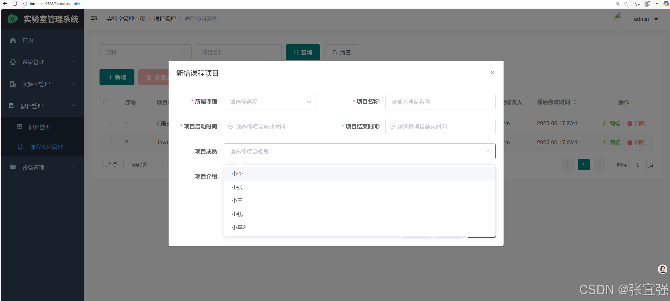The width and height of the screenshot is (670, 301).
Task: Close the 新增课程项目 dialog with X
Action: [x=493, y=72]
